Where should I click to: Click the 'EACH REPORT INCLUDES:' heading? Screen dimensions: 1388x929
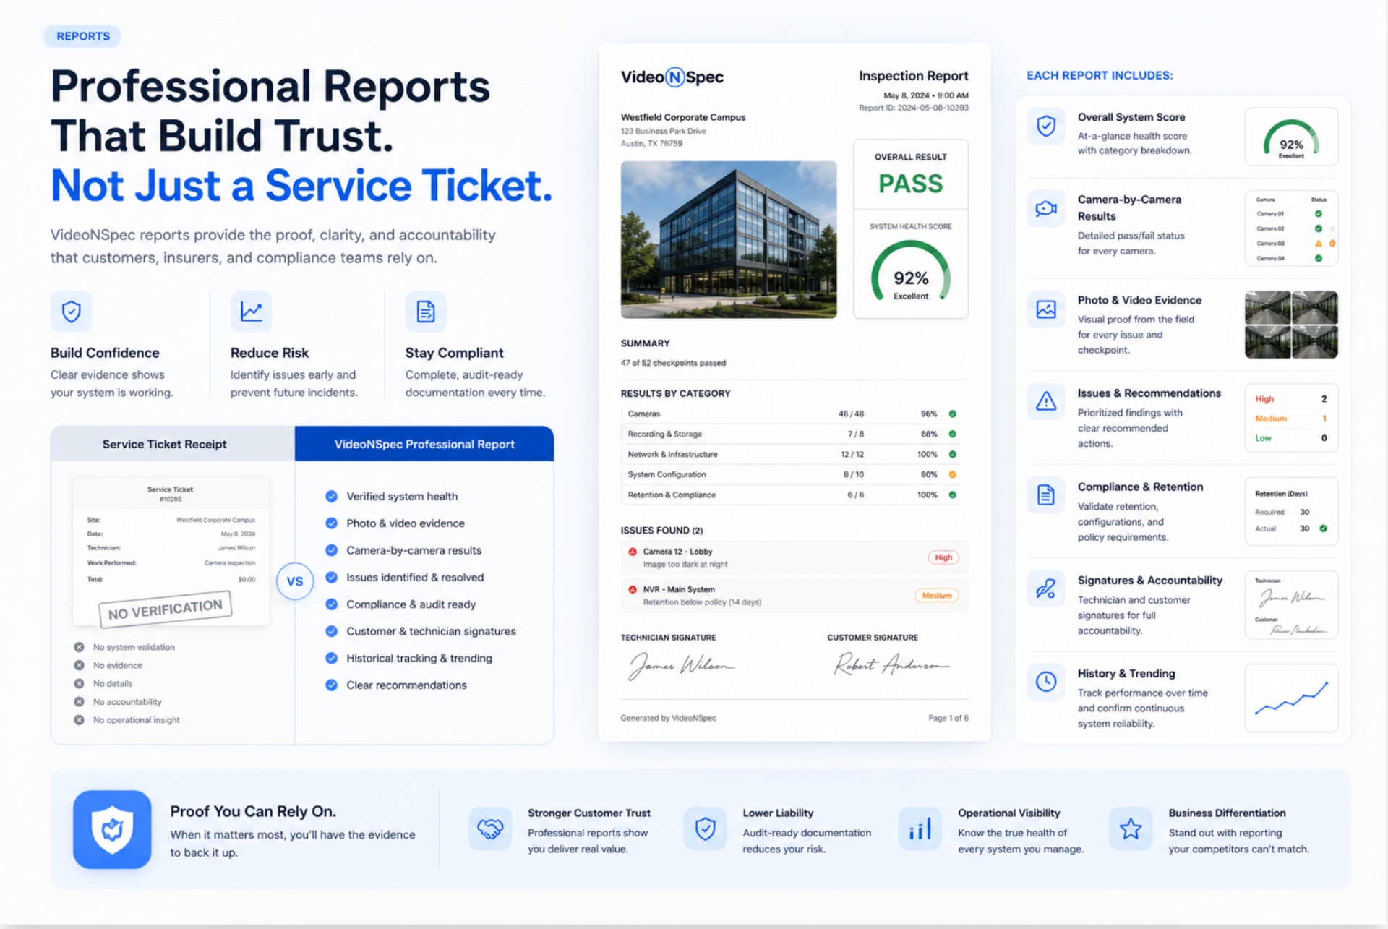click(1100, 75)
